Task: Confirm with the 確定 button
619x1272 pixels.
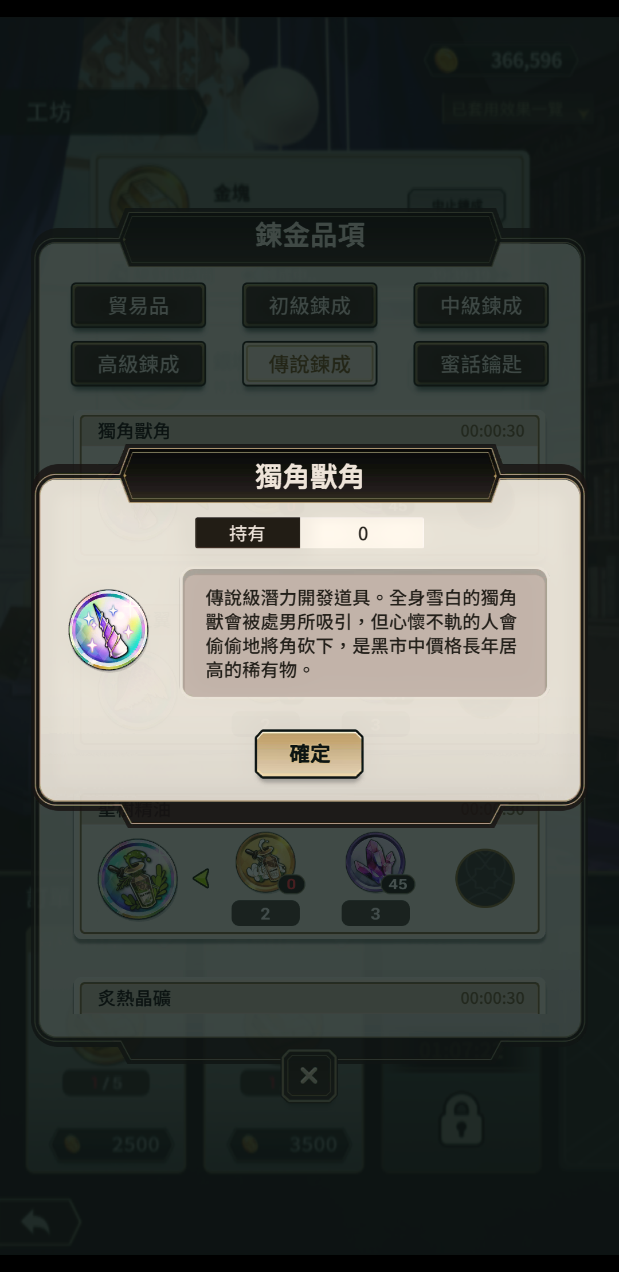Action: tap(309, 753)
